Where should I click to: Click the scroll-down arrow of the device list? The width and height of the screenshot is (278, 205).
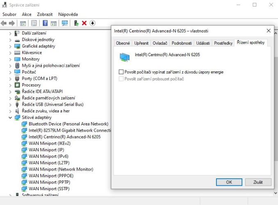pos(276,193)
